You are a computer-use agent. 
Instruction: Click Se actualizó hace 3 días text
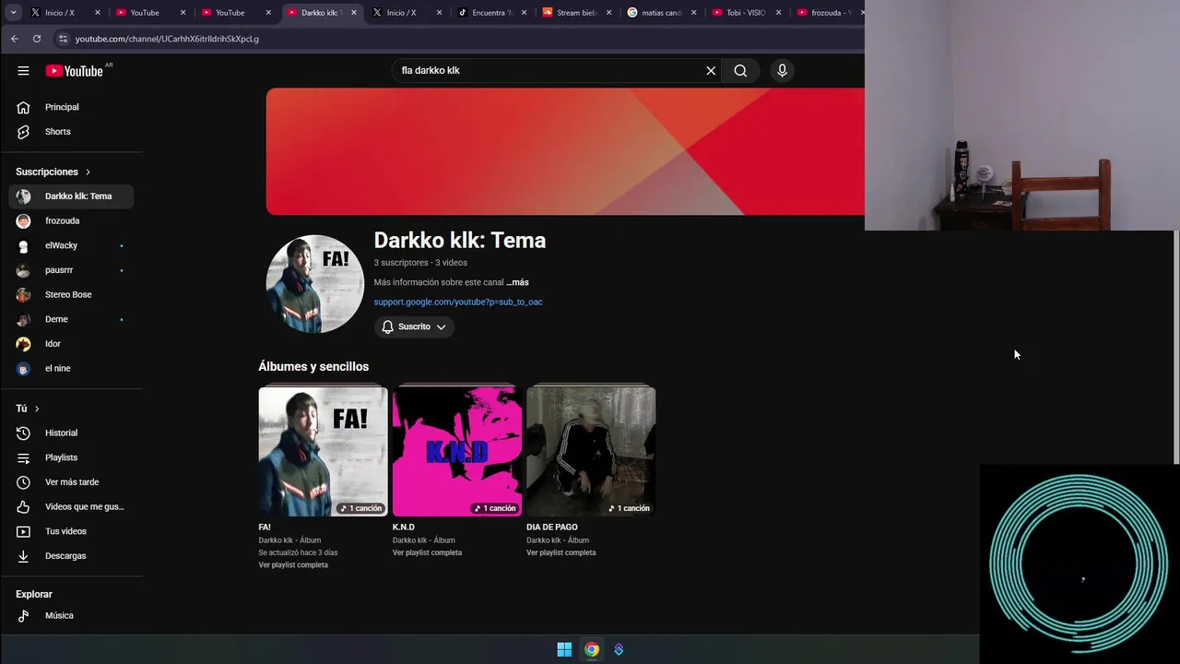pyautogui.click(x=298, y=552)
